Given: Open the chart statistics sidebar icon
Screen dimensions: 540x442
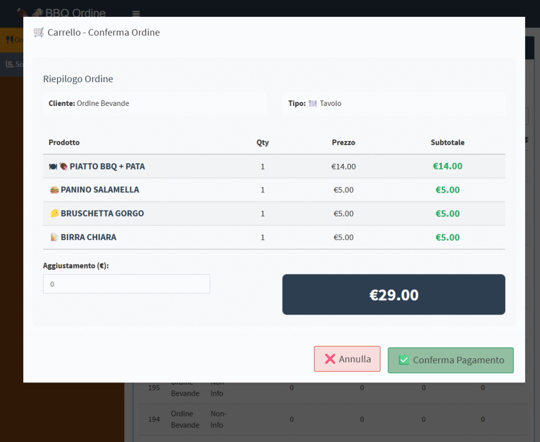Looking at the screenshot, I should pyautogui.click(x=9, y=64).
